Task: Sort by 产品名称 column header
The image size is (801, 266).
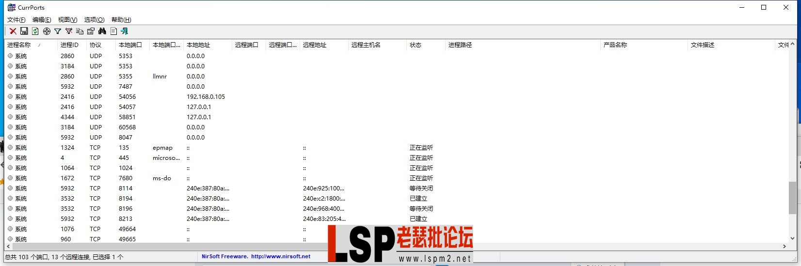Action: [x=644, y=45]
